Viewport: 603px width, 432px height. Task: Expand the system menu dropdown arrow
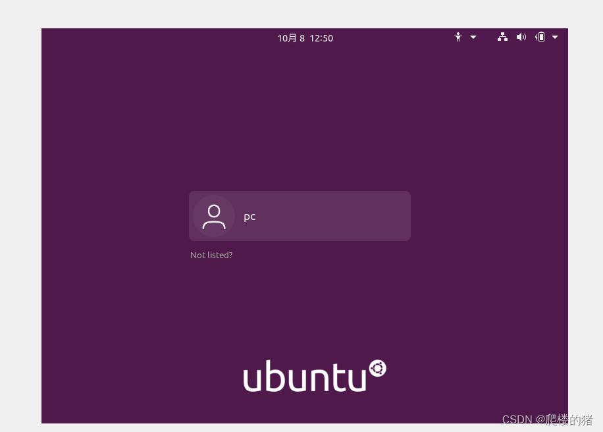tap(555, 38)
